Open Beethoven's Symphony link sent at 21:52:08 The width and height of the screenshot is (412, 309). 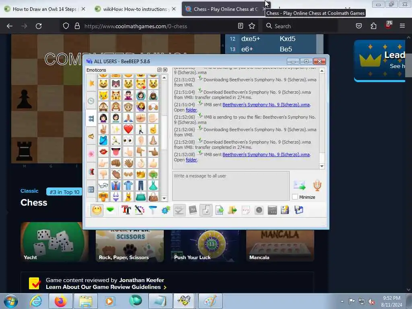coord(266,154)
